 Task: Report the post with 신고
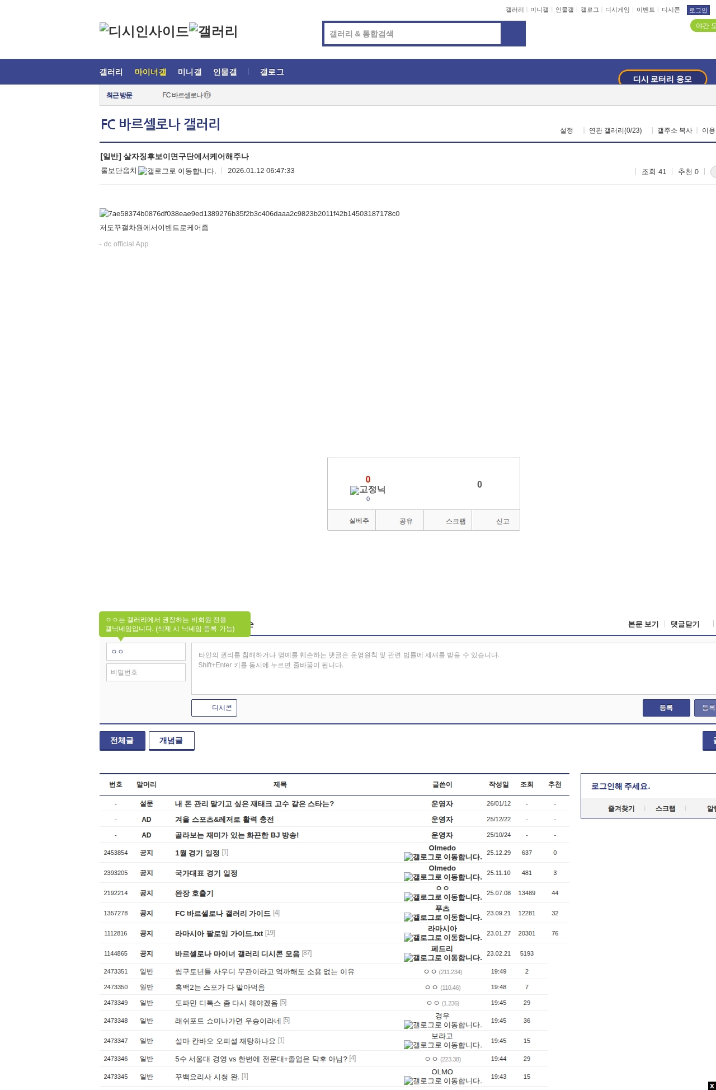[496, 521]
